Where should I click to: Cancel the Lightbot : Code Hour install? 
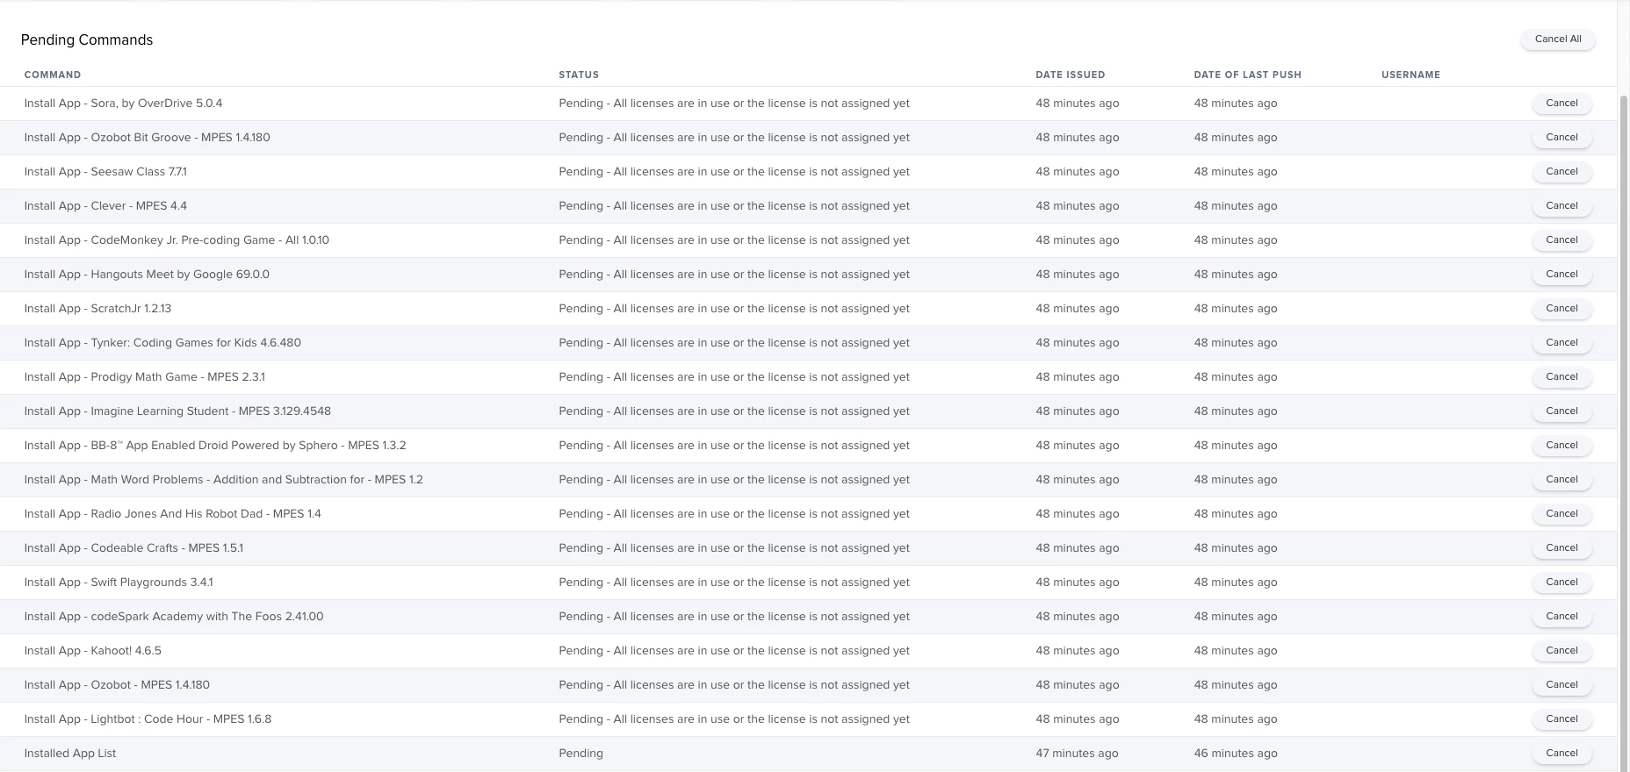click(1561, 719)
